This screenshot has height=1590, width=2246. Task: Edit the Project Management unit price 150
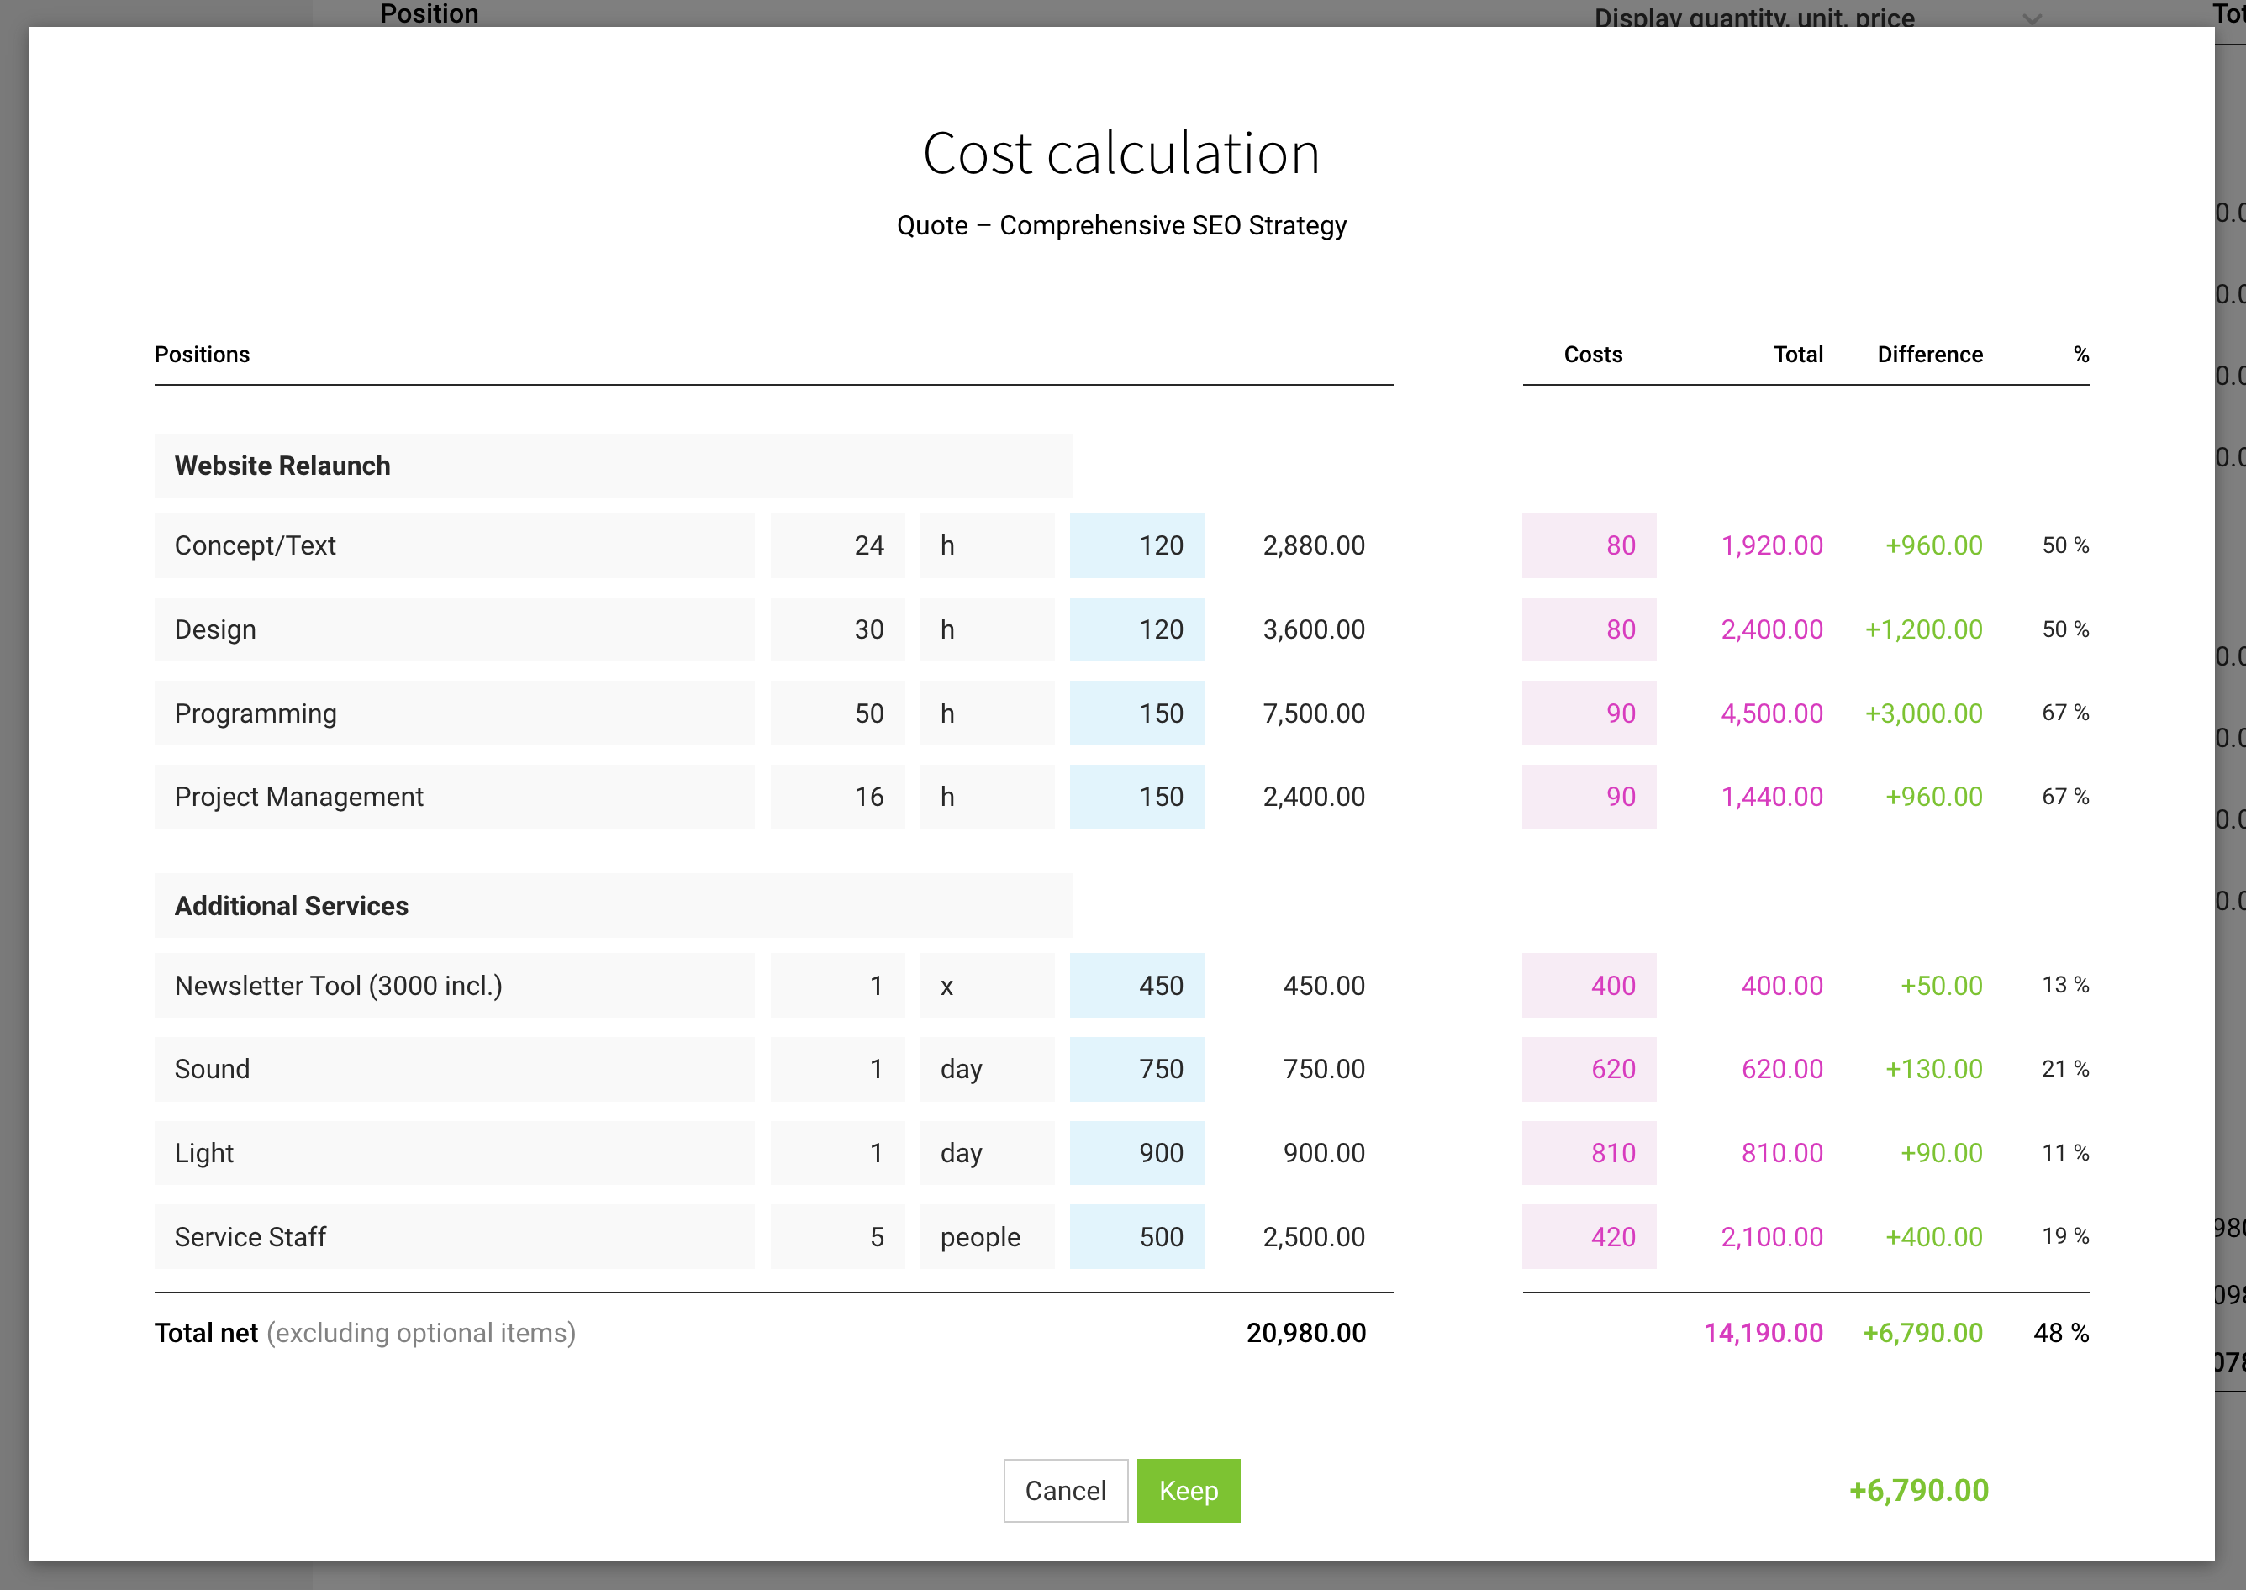[x=1136, y=797]
